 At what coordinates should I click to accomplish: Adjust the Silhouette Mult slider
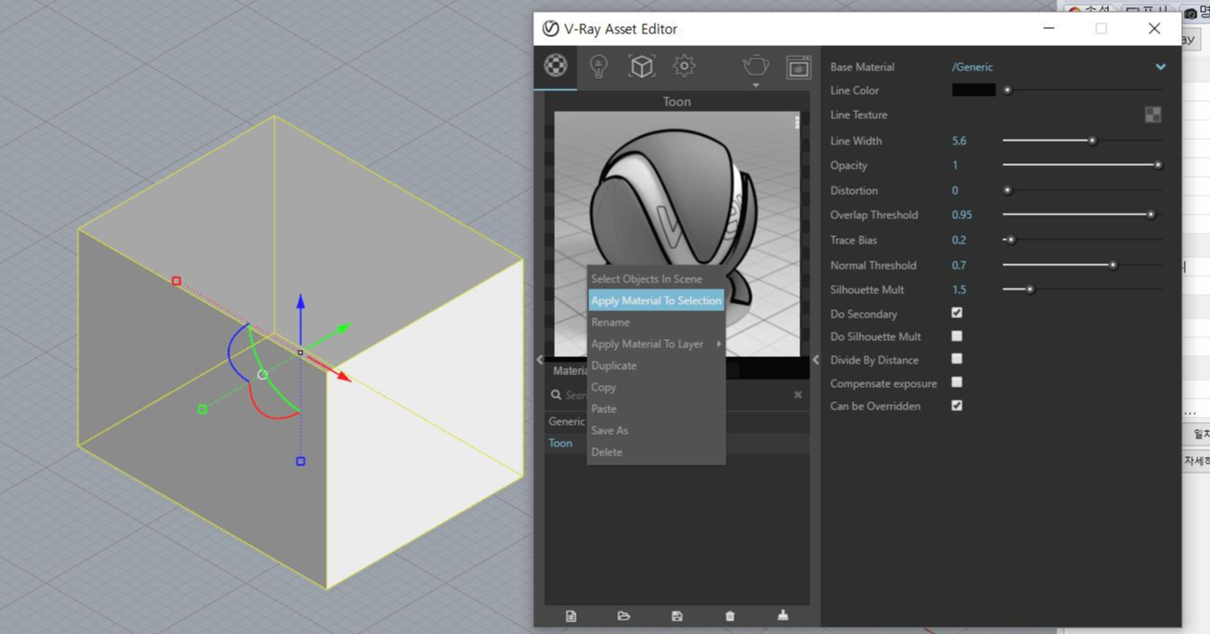click(x=1083, y=289)
